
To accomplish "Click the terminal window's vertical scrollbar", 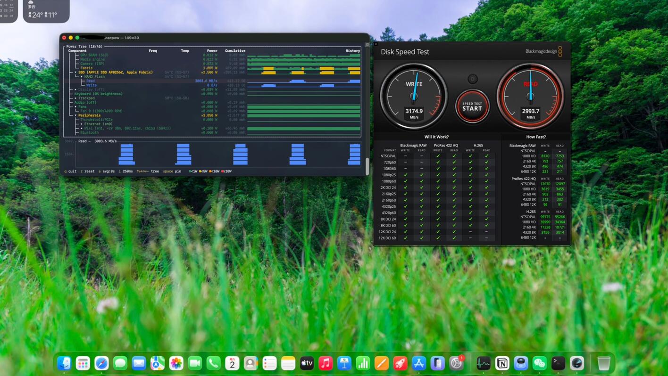I will click(367, 166).
